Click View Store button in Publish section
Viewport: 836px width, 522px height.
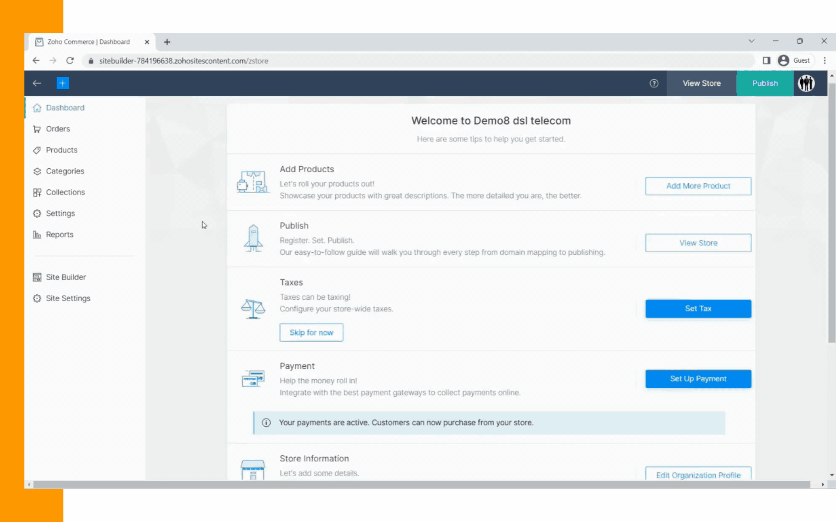698,243
